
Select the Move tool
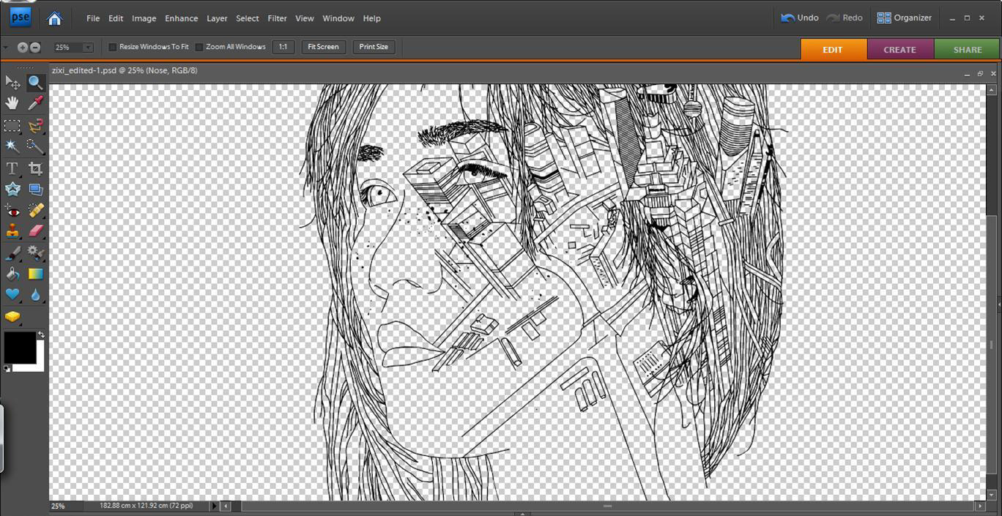(x=12, y=83)
